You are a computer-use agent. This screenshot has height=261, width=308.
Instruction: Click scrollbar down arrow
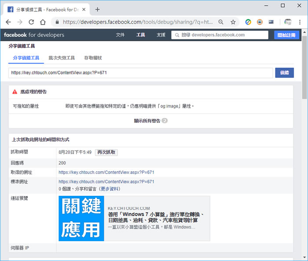coord(304,257)
